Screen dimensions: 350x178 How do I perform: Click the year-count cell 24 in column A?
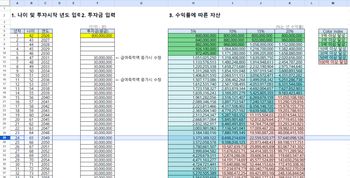click(x=17, y=138)
